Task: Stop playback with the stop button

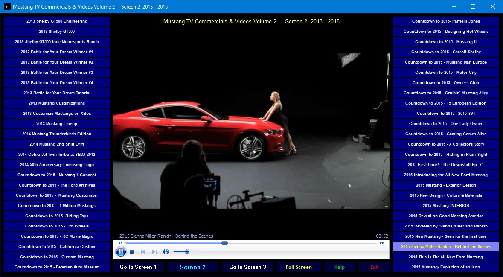Action: 131,252
